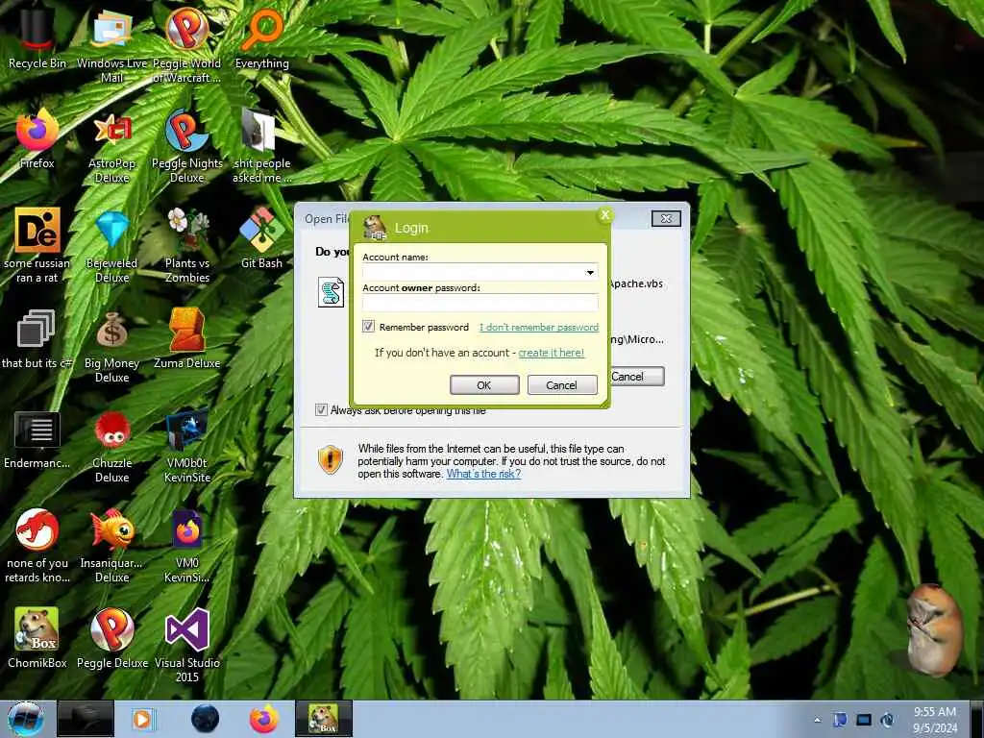Open the monitor network tray icon
The height and width of the screenshot is (738, 984).
(864, 720)
